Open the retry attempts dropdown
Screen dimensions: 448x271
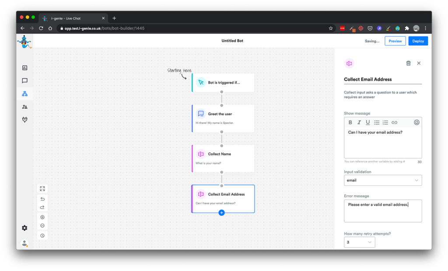[x=359, y=242]
